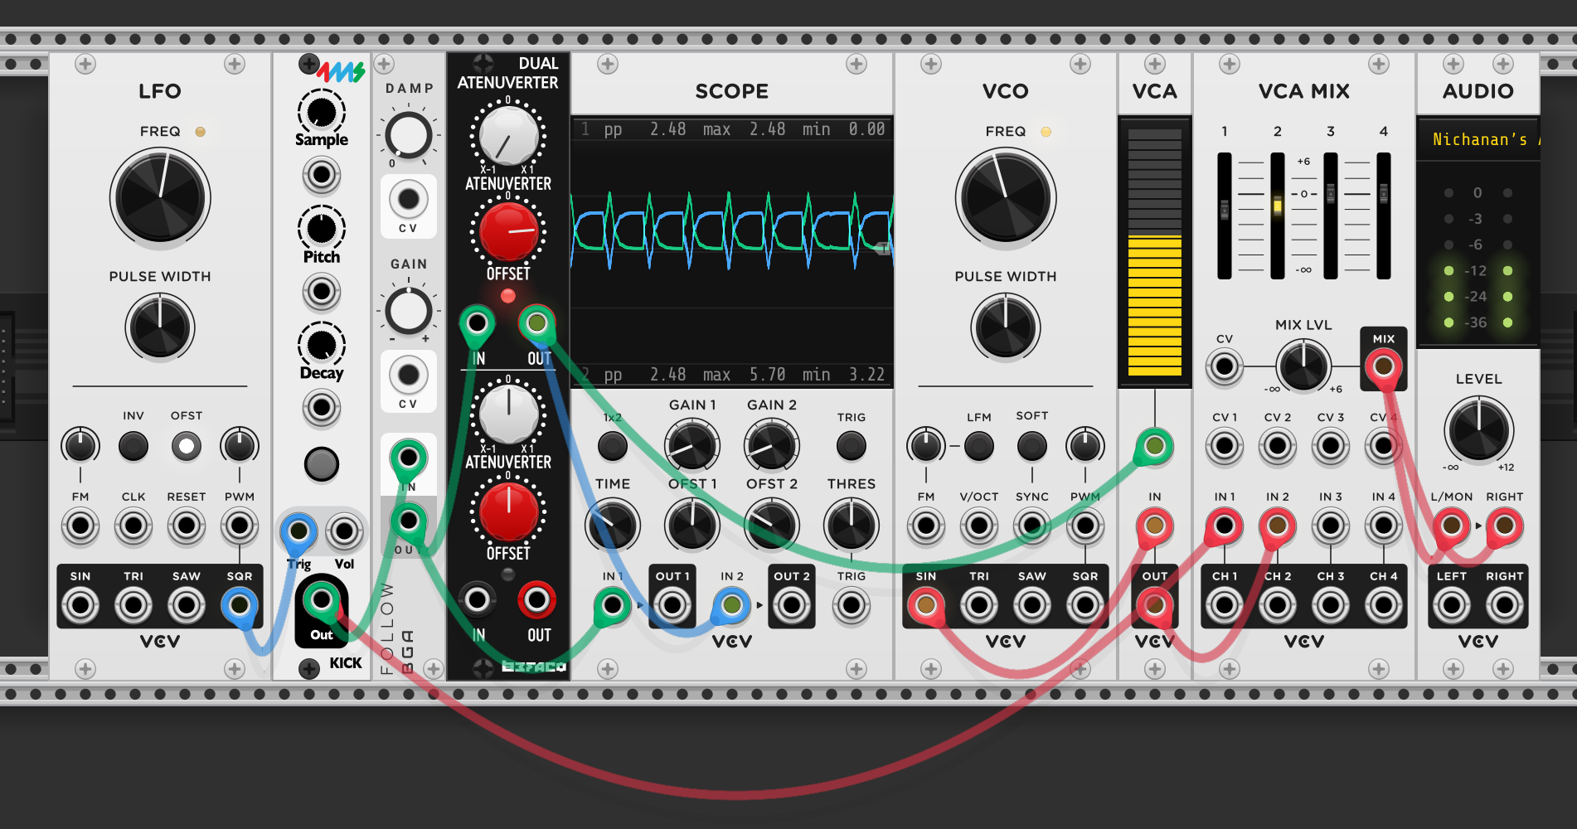The width and height of the screenshot is (1577, 829).
Task: Click the VCA Mix IN 3 jack
Action: 1331,526
